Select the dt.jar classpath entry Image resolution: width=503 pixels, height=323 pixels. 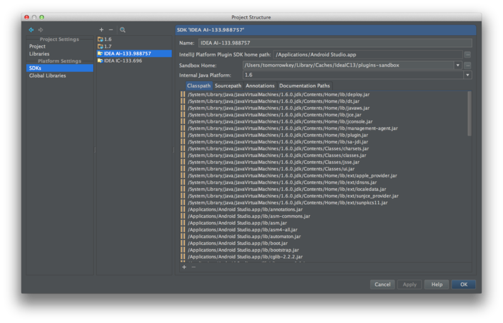(323, 101)
